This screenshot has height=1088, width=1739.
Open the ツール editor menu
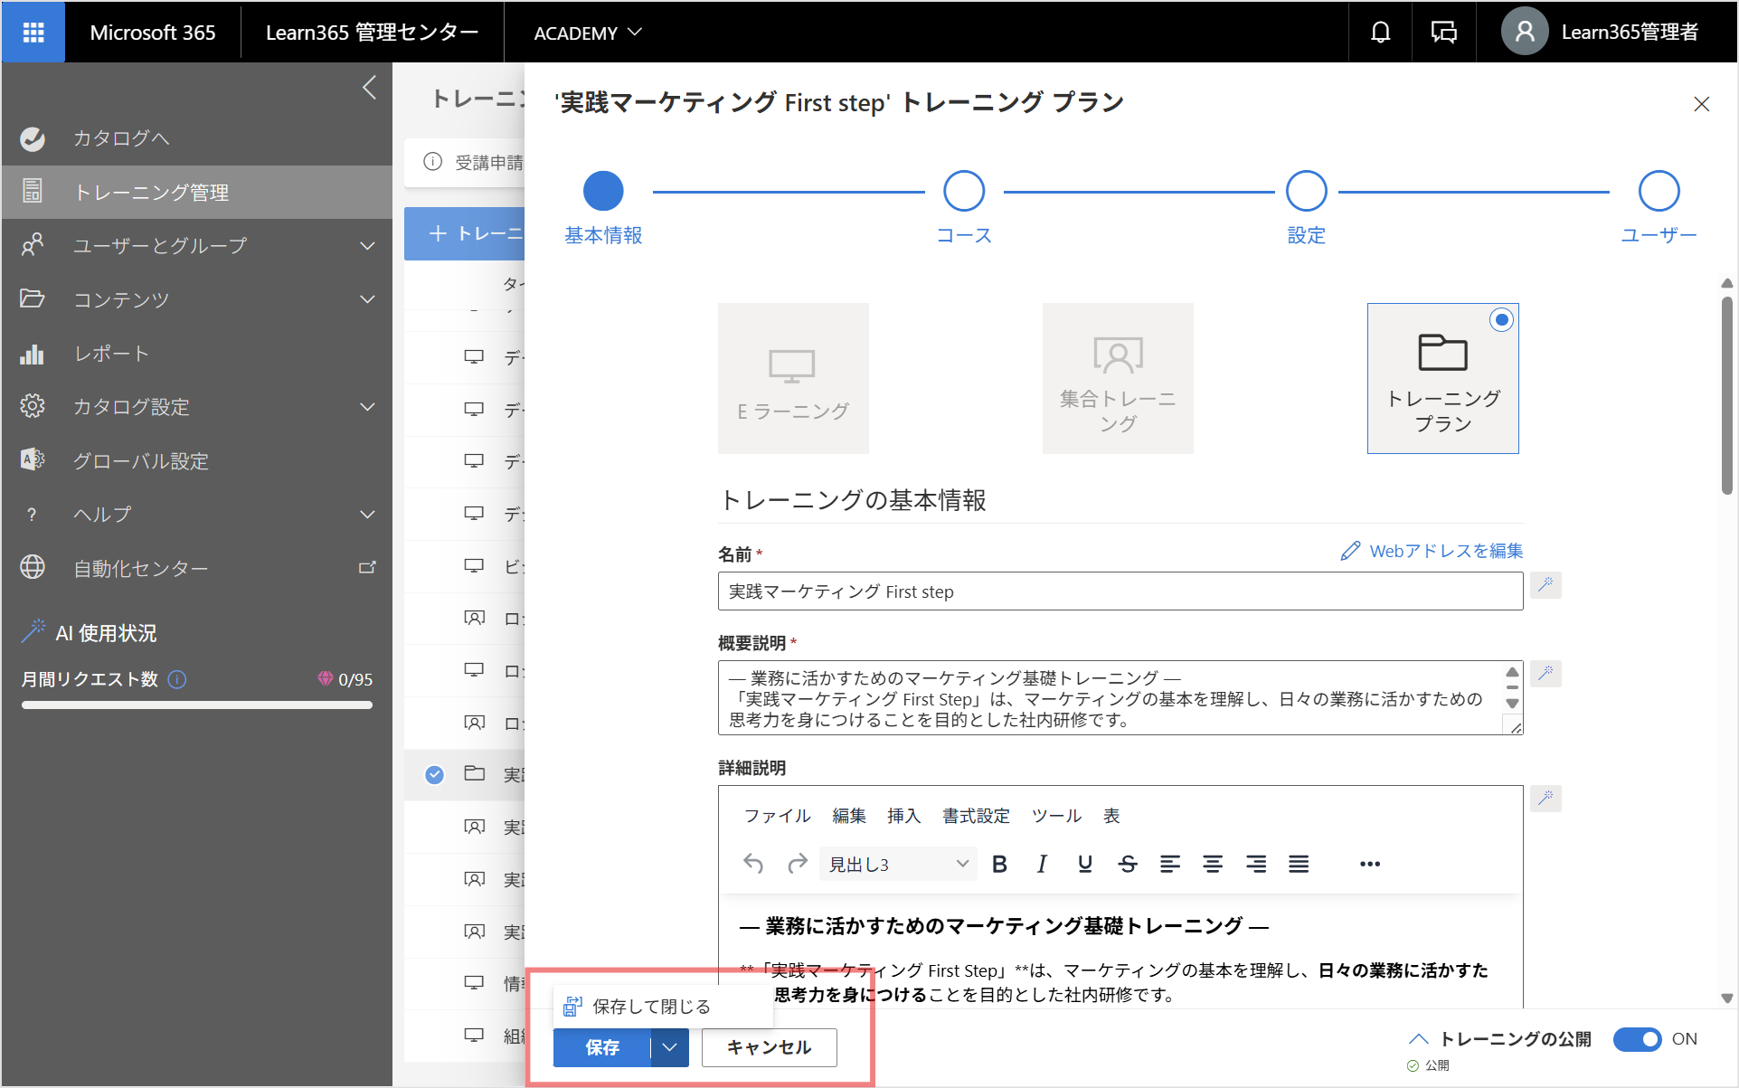tap(1056, 816)
